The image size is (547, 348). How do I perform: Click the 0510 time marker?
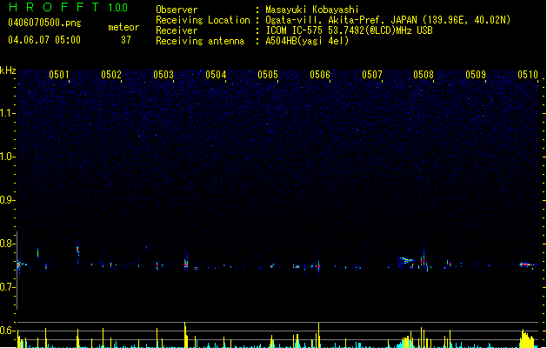coord(528,75)
